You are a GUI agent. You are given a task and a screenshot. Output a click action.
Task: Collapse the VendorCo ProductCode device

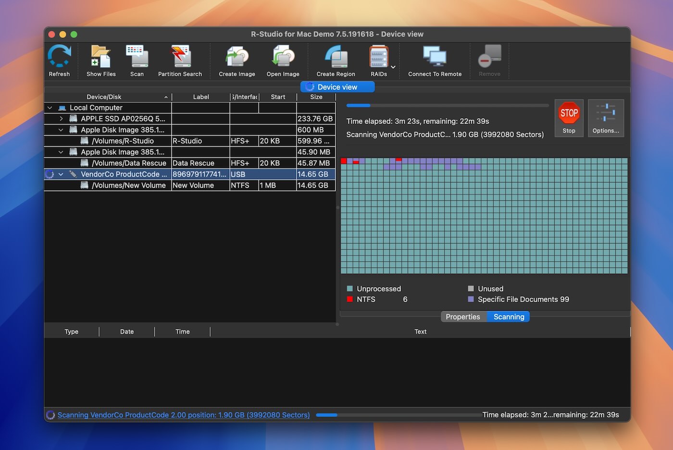pyautogui.click(x=61, y=174)
